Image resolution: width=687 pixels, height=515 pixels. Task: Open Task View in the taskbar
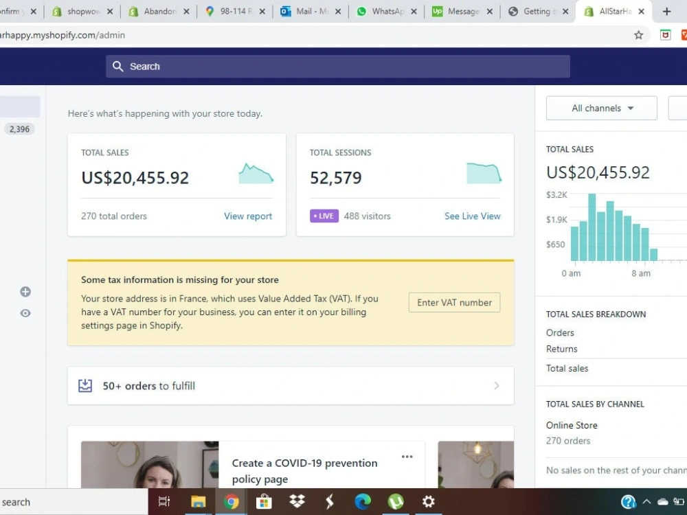[x=164, y=501]
